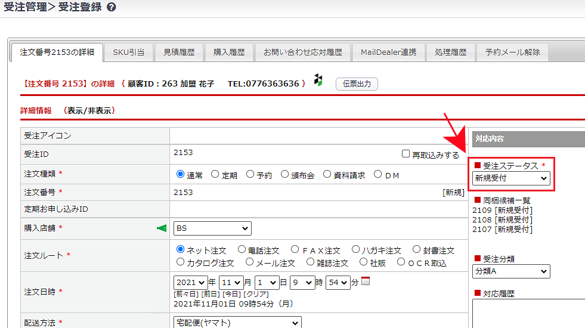Viewport: 585px width, 328px height.
Task: Open the 受注ステータス dropdown
Action: 511,178
